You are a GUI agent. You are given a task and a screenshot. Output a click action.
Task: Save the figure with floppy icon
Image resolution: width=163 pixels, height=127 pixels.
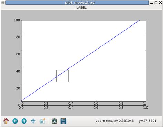[x=63, y=121]
